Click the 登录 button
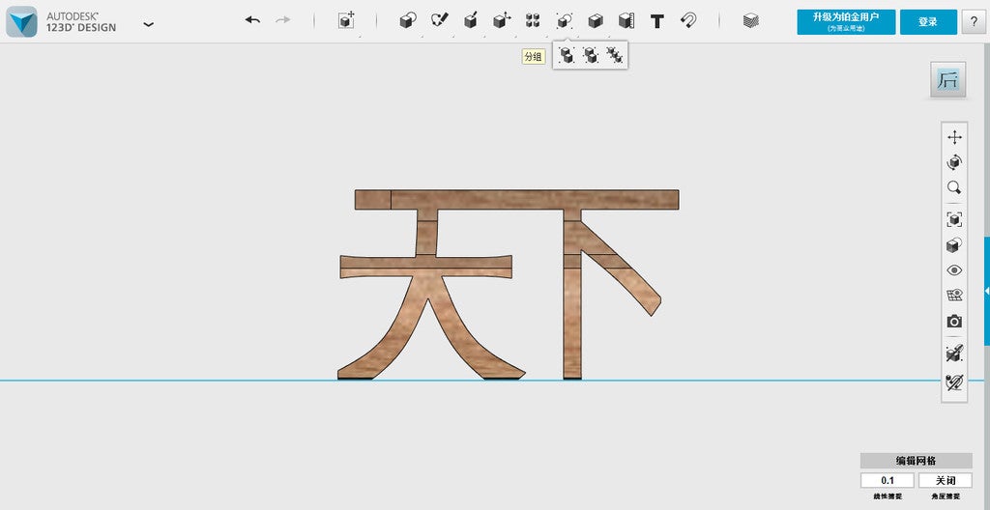This screenshot has height=510, width=990. point(927,21)
